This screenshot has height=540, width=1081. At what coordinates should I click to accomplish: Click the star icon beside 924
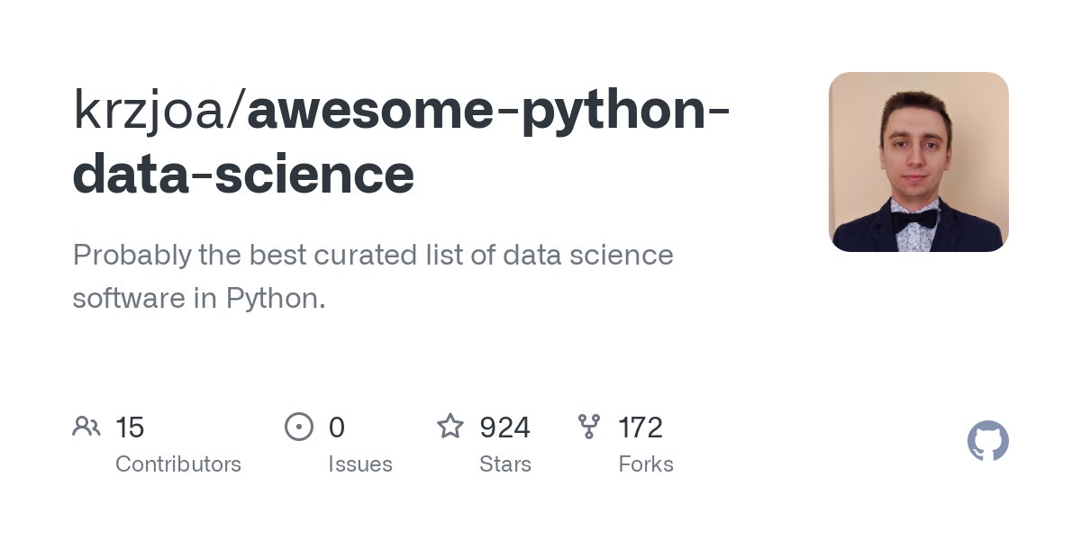pos(450,426)
